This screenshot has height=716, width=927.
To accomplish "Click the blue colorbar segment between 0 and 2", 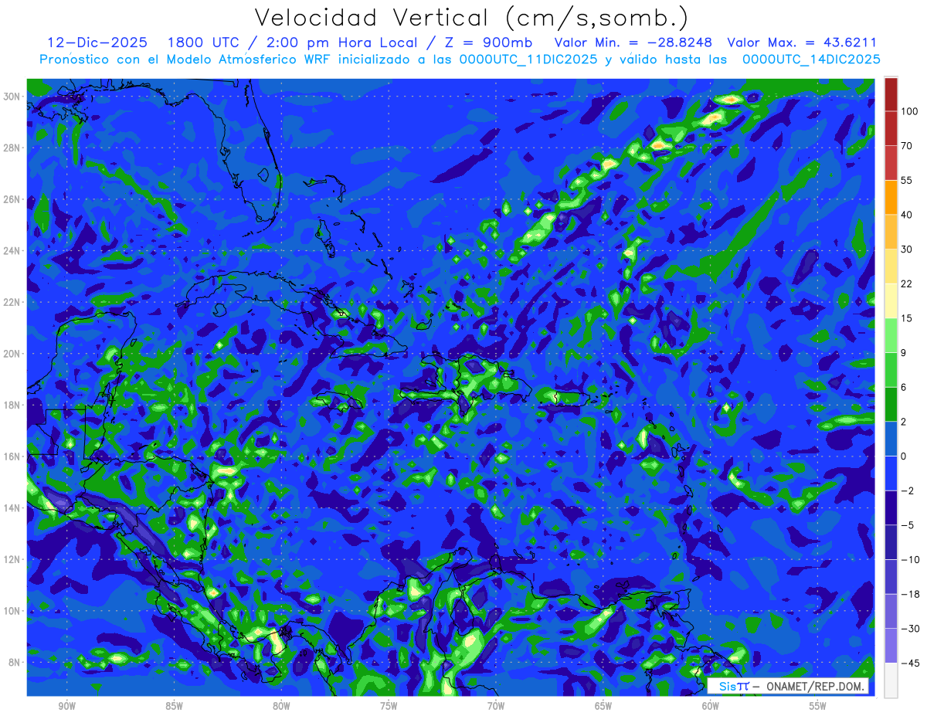I will [x=891, y=439].
